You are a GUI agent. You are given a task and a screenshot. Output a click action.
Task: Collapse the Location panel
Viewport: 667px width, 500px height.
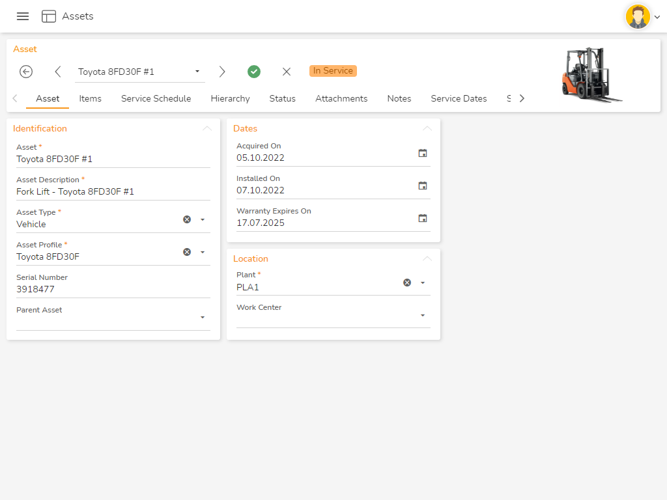point(427,258)
